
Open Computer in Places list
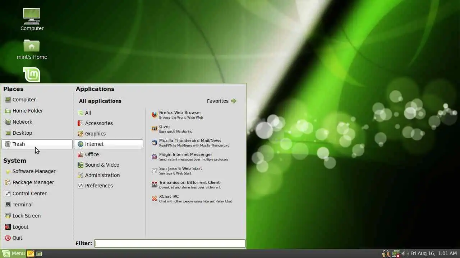pyautogui.click(x=37, y=100)
